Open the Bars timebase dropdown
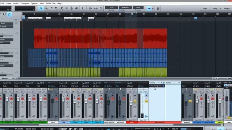Viewport: 232px width, 130px height. click(138, 7)
